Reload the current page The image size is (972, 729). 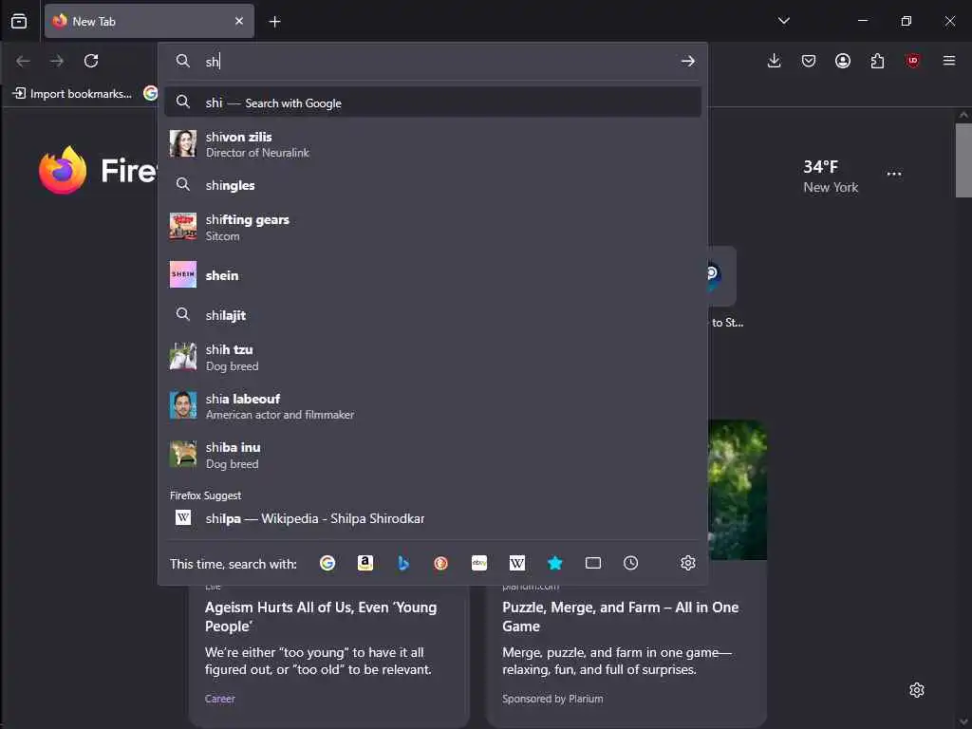click(x=91, y=61)
